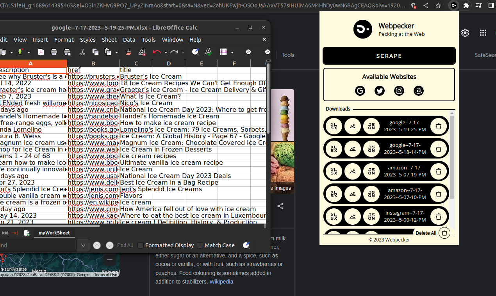This screenshot has width=496, height=296.
Task: Select Google website icon in Webpecker
Action: [x=360, y=91]
